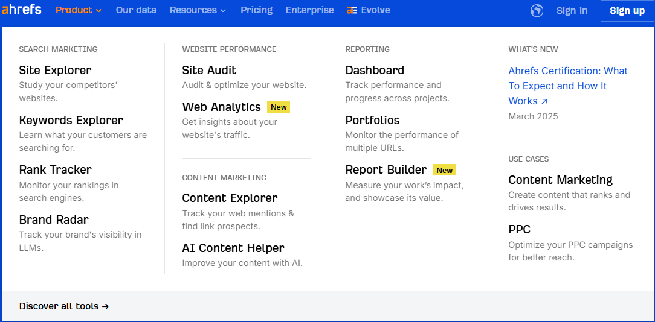The image size is (655, 322).
Task: Click Discover all tools link
Action: click(64, 306)
